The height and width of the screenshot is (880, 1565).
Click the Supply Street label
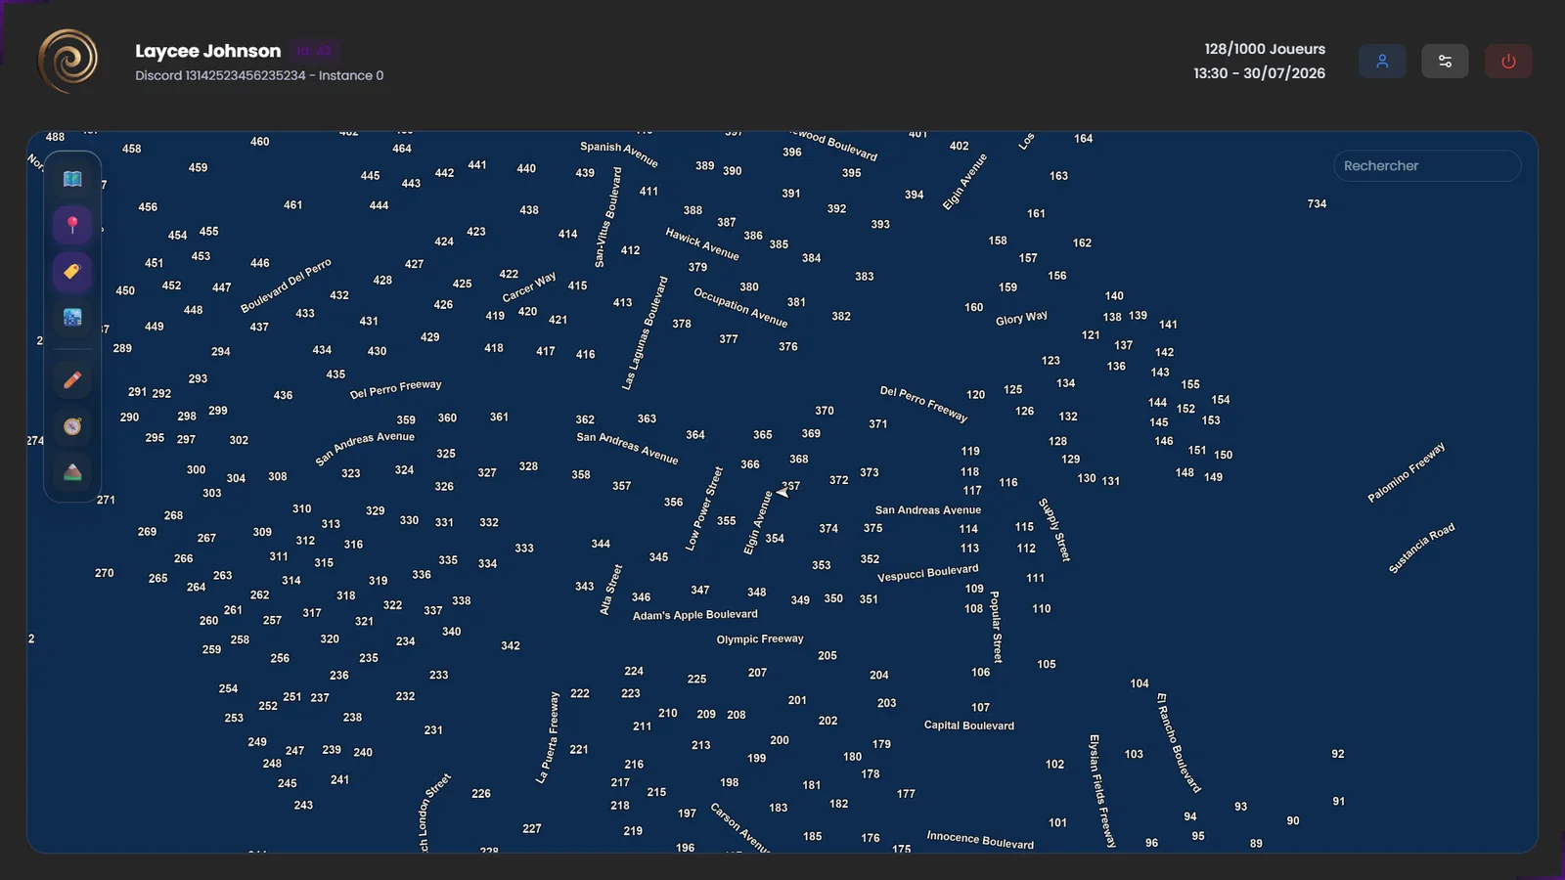point(1054,530)
